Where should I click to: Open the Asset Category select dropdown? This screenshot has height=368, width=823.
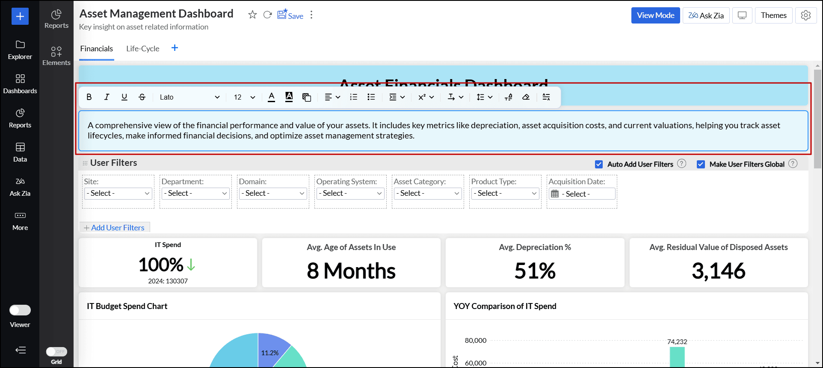[428, 194]
